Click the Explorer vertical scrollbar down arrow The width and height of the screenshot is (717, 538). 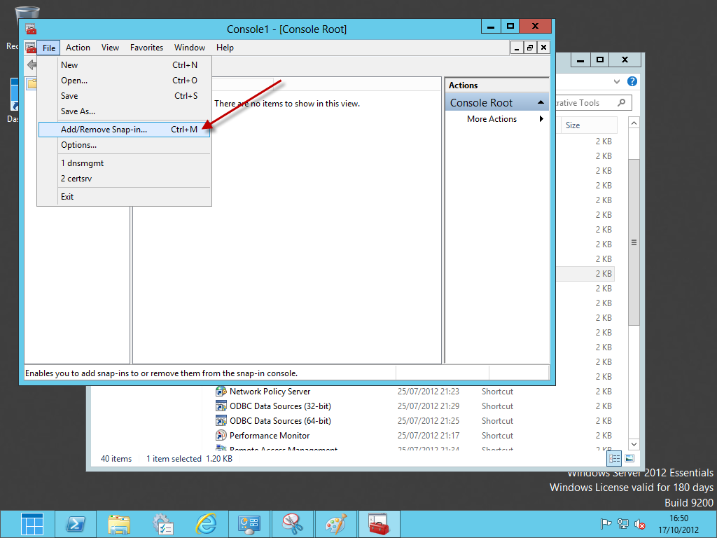point(634,444)
